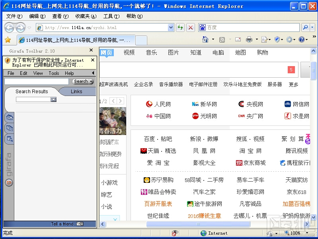Click the vertical scrollbar down arrow

pyautogui.click(x=313, y=217)
